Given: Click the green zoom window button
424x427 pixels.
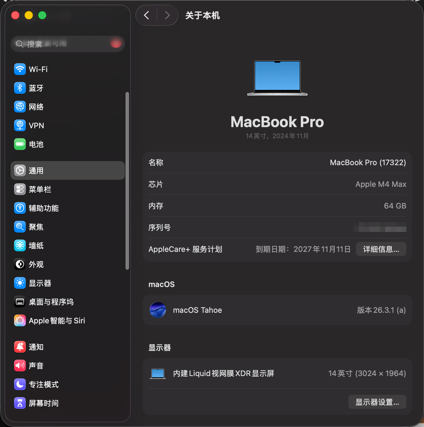Looking at the screenshot, I should pos(42,15).
